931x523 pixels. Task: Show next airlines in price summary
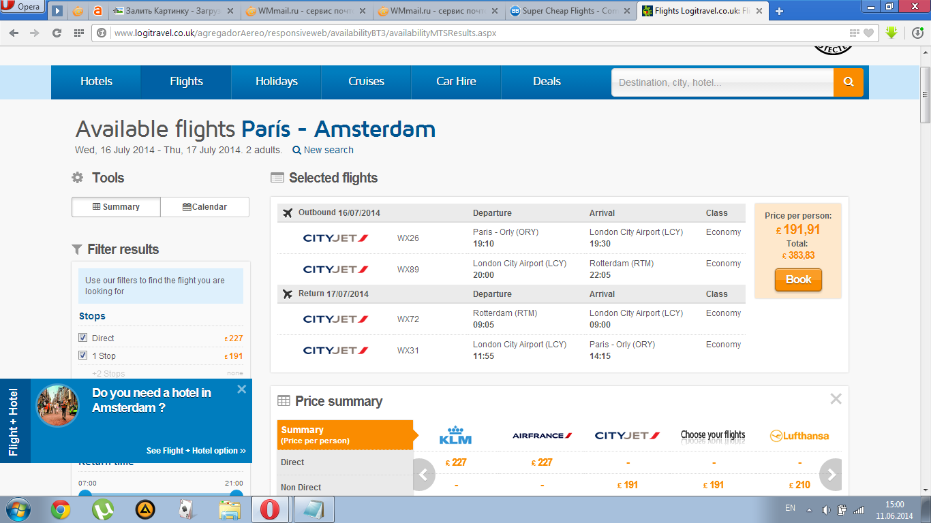(831, 475)
